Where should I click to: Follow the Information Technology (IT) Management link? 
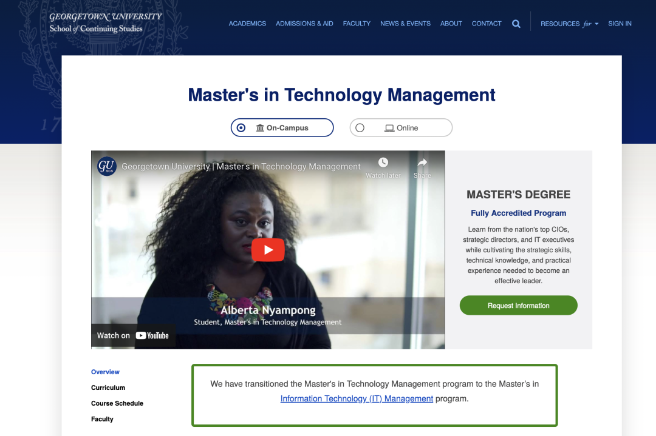click(x=357, y=398)
